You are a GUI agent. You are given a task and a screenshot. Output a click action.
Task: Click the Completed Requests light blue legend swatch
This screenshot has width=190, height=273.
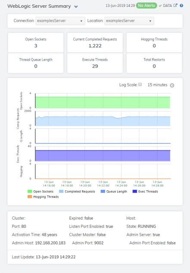[x=61, y=191]
